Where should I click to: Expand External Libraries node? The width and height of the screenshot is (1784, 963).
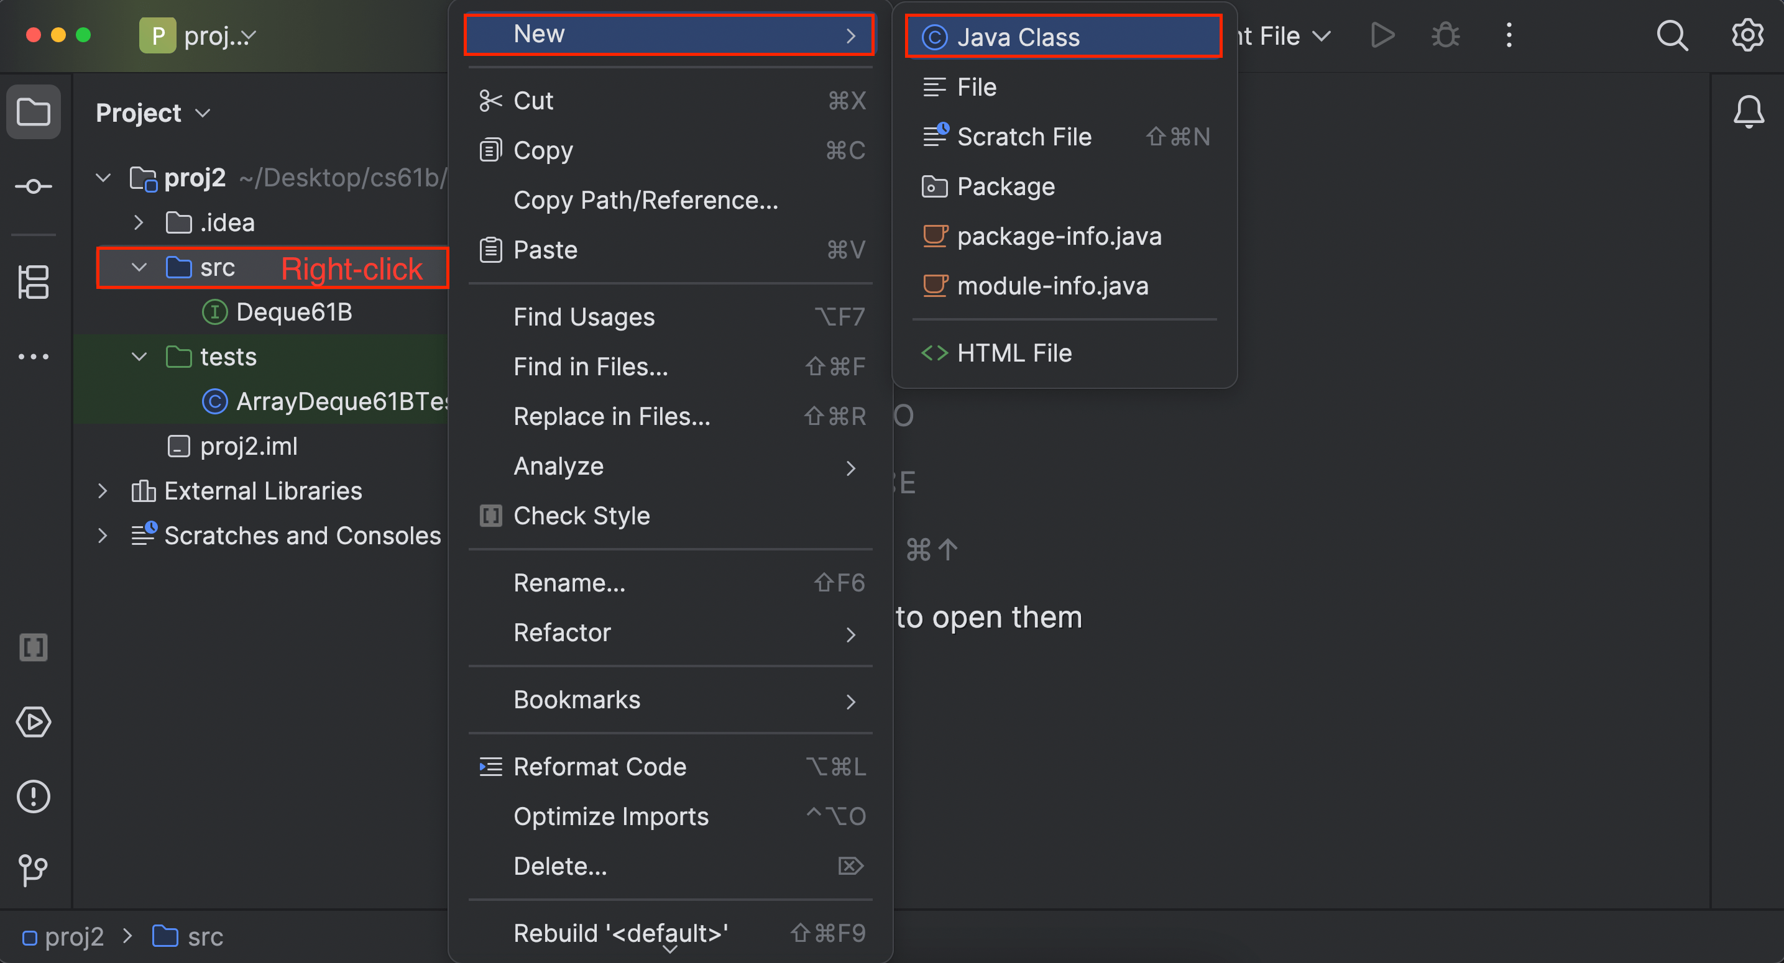(103, 491)
